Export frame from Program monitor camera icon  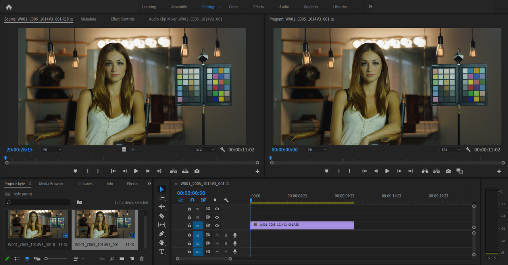[448, 171]
